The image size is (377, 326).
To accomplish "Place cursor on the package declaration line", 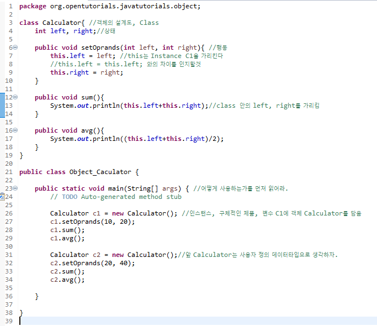I will (x=110, y=6).
